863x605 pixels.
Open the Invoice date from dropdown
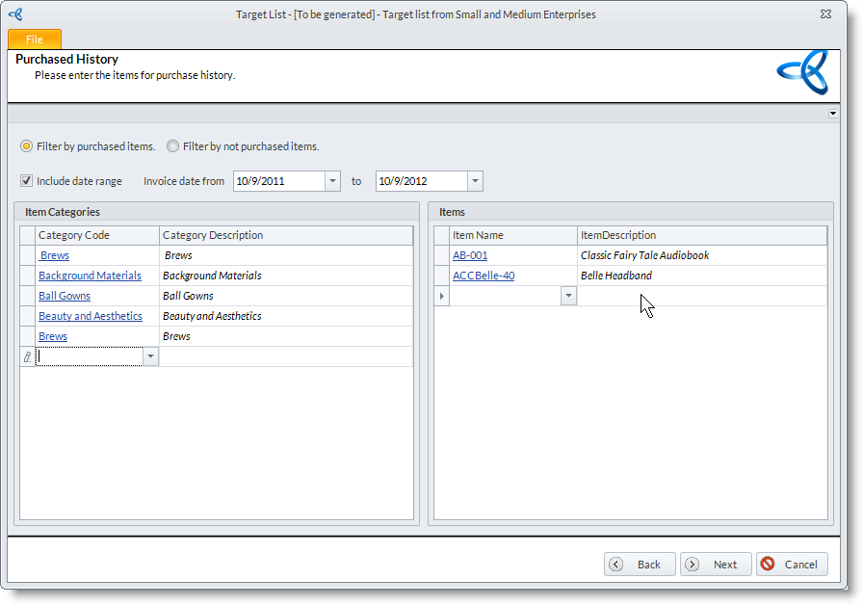(332, 181)
